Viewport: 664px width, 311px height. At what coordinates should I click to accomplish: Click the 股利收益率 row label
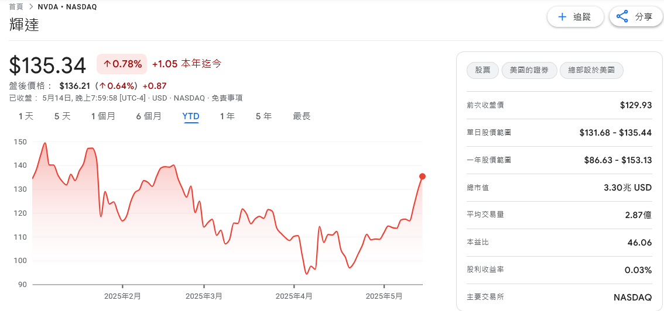point(485,270)
